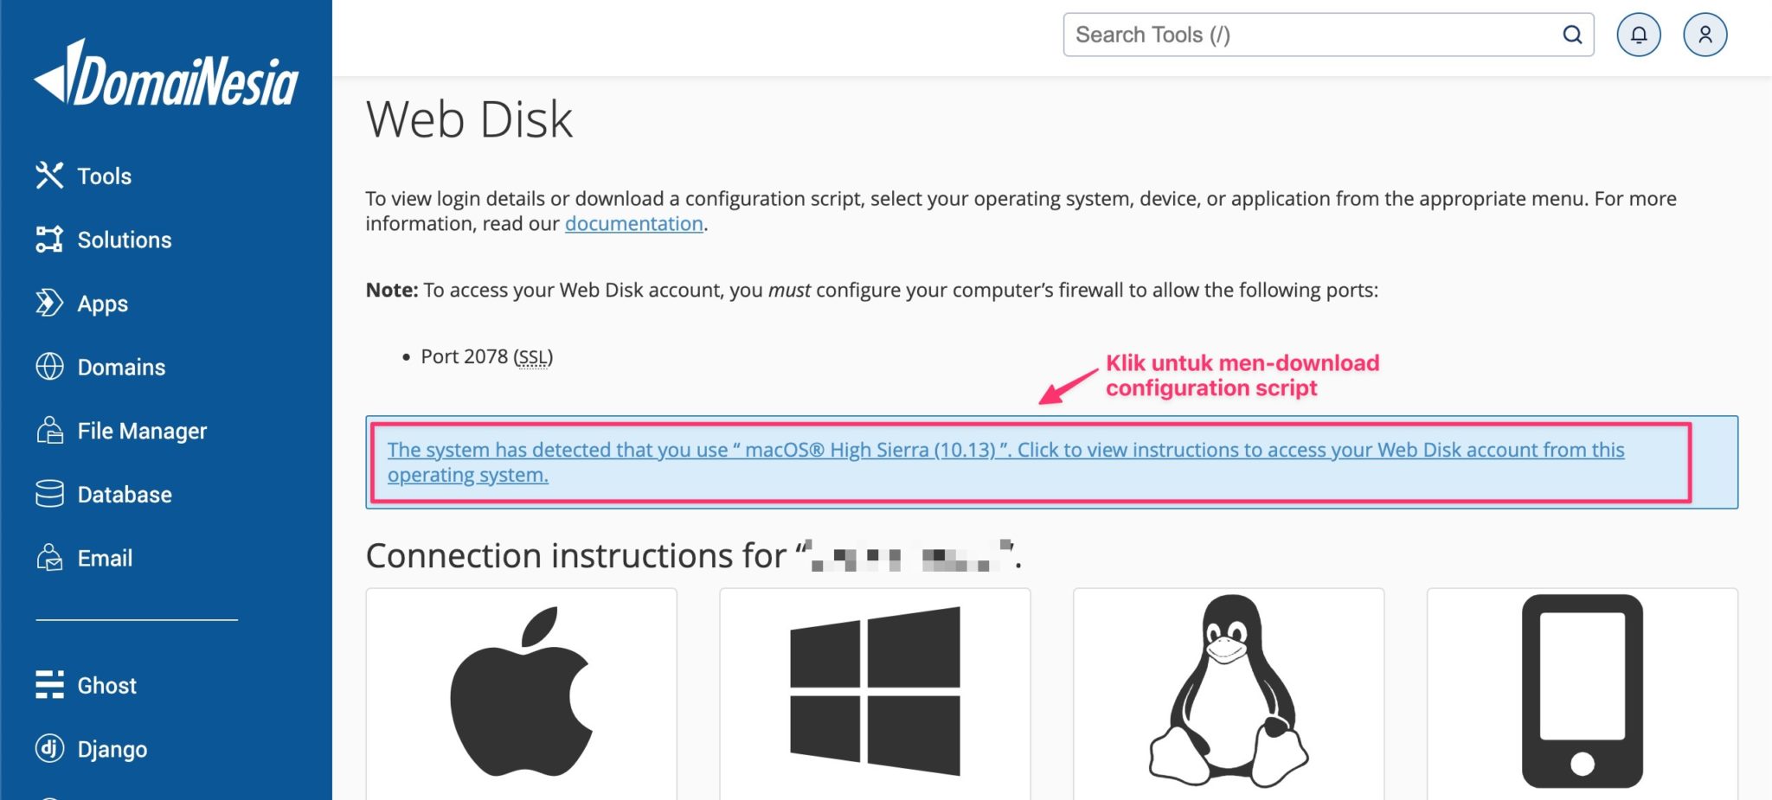
Task: Select the mobile device connection tile
Action: pos(1582,692)
